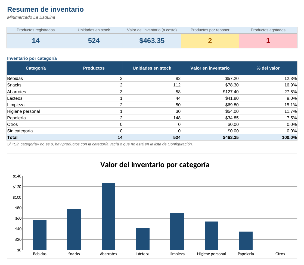This screenshot has height=265, width=304.
Task: Click the 'Otros' chart axis label
Action: click(280, 254)
